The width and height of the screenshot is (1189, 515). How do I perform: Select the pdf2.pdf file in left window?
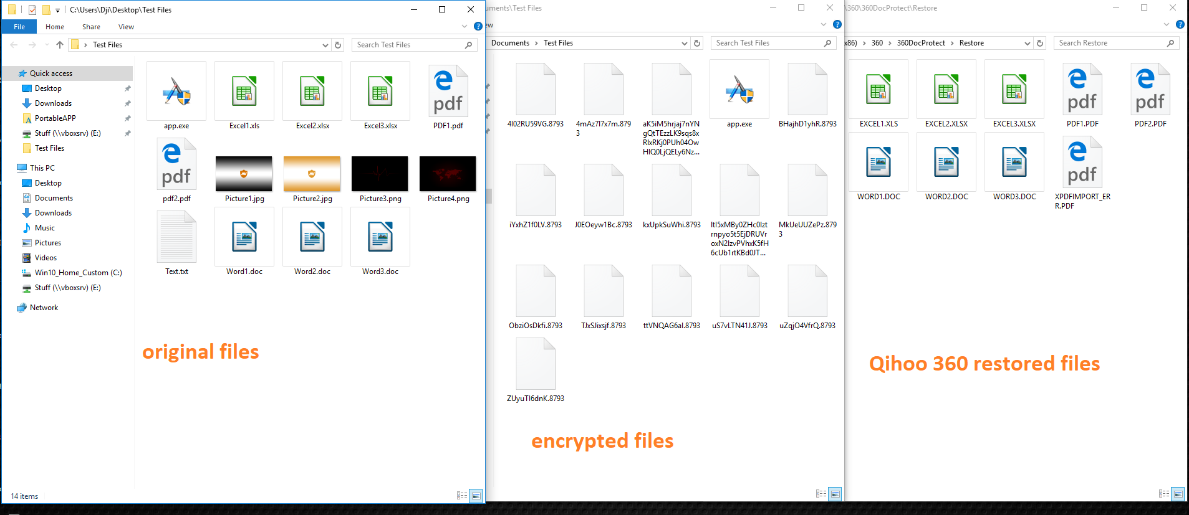(x=176, y=170)
